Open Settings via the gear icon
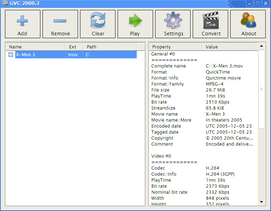The image size is (271, 211). tap(173, 20)
